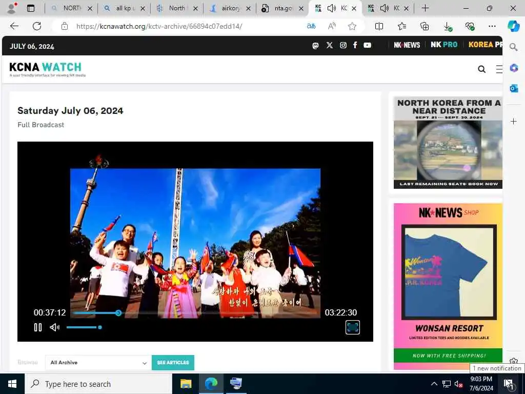Mute the video player volume icon

(54, 327)
